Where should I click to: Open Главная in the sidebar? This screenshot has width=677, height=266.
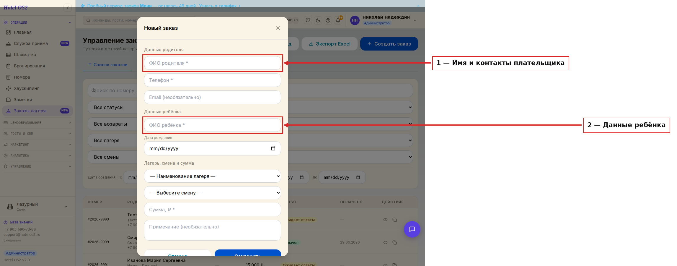click(x=37, y=32)
